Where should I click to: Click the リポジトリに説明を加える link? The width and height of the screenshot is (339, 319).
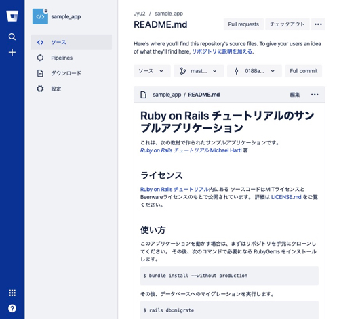pyautogui.click(x=222, y=51)
